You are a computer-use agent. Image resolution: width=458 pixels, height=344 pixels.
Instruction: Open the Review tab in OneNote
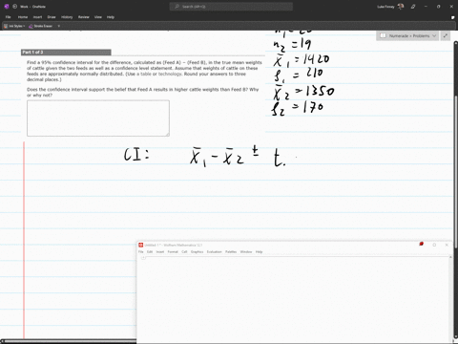(x=84, y=17)
